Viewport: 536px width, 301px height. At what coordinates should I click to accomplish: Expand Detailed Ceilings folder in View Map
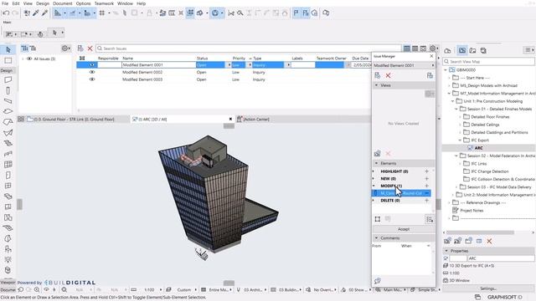point(460,125)
